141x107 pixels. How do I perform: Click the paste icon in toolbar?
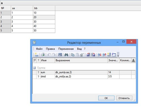[77, 55]
